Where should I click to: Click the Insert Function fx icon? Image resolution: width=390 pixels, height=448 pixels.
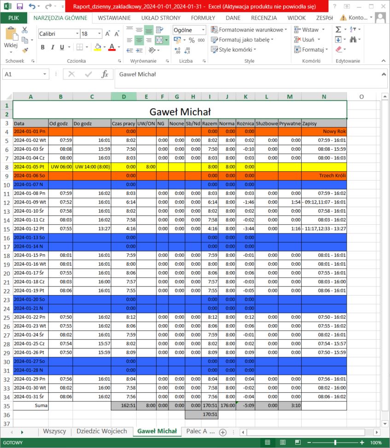[105, 74]
